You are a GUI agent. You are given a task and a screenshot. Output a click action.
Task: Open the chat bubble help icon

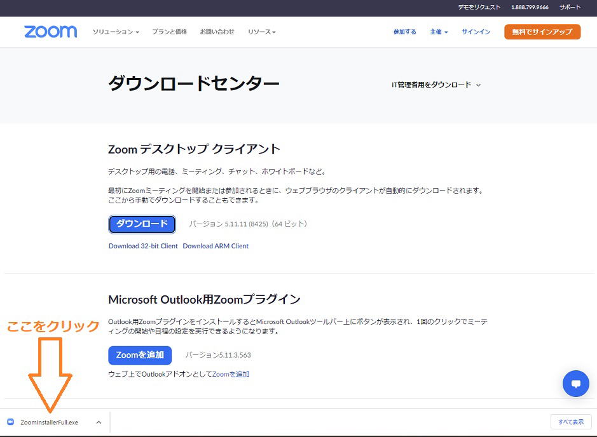(x=575, y=384)
